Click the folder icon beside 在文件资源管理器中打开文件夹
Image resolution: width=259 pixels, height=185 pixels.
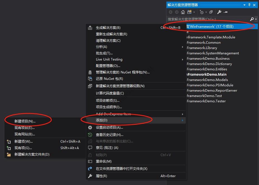pos(90,169)
